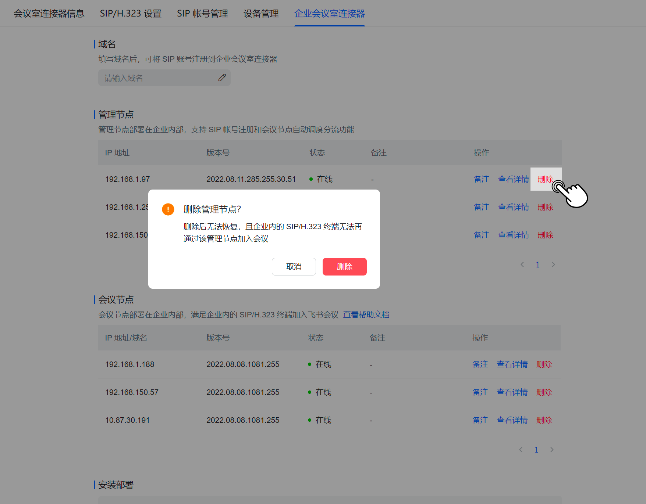Delete meeting node 10.87.30.191

(544, 420)
